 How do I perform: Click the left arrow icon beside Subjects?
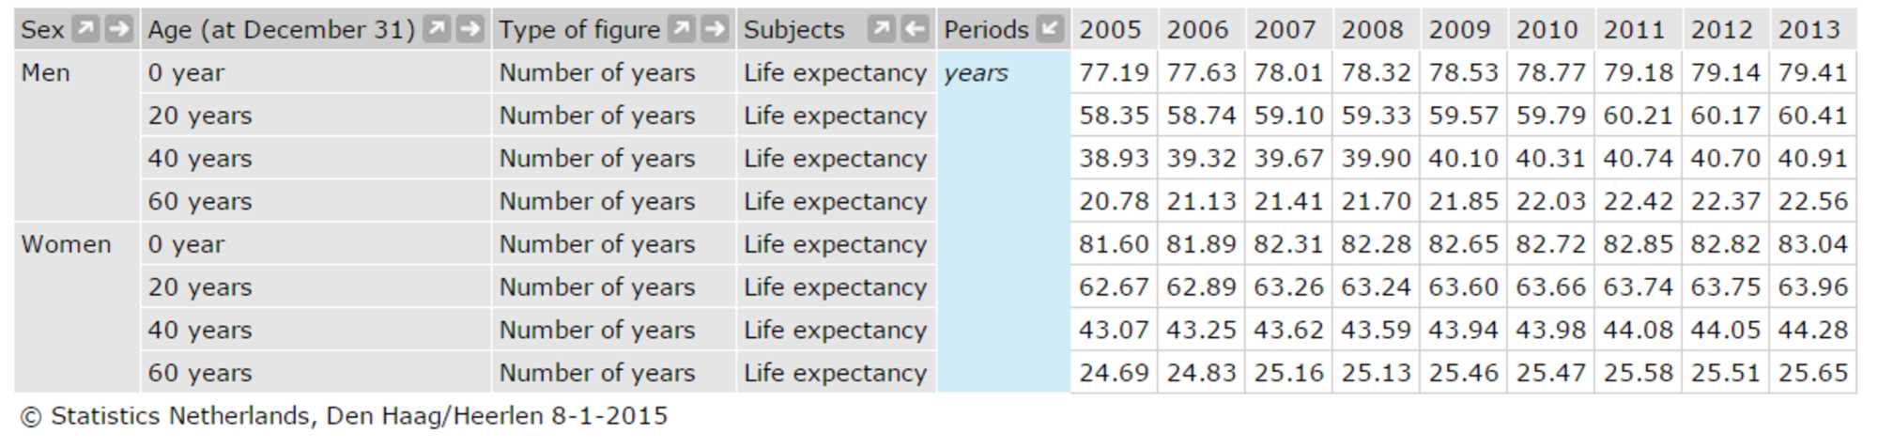point(915,29)
